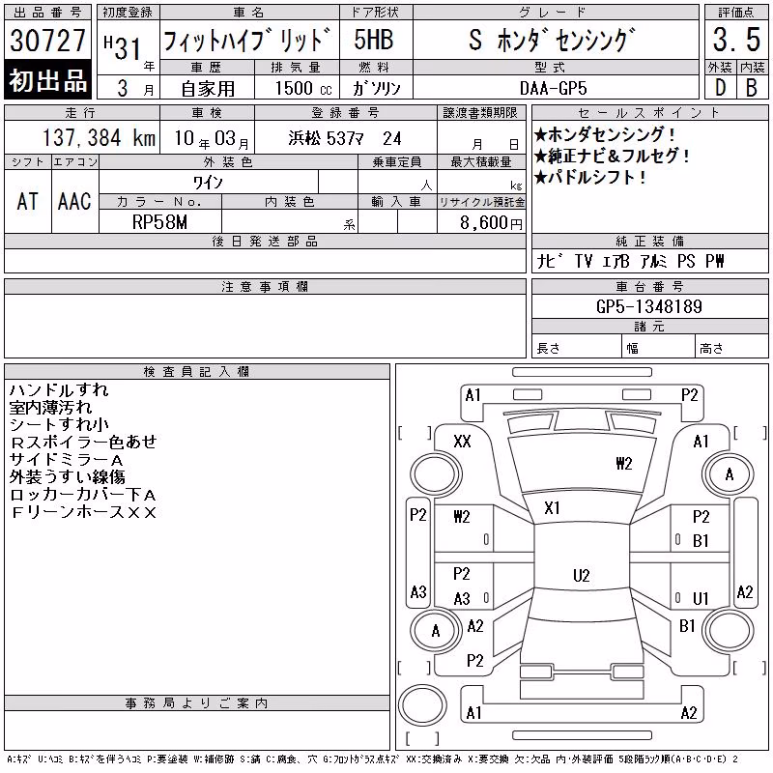
Task: Click the color number RP58M field
Action: coord(159,222)
